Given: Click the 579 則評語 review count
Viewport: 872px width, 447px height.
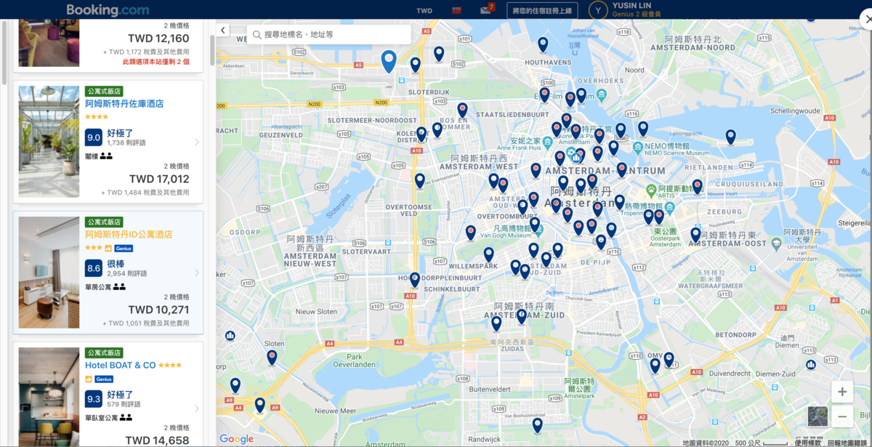Looking at the screenshot, I should click(124, 404).
